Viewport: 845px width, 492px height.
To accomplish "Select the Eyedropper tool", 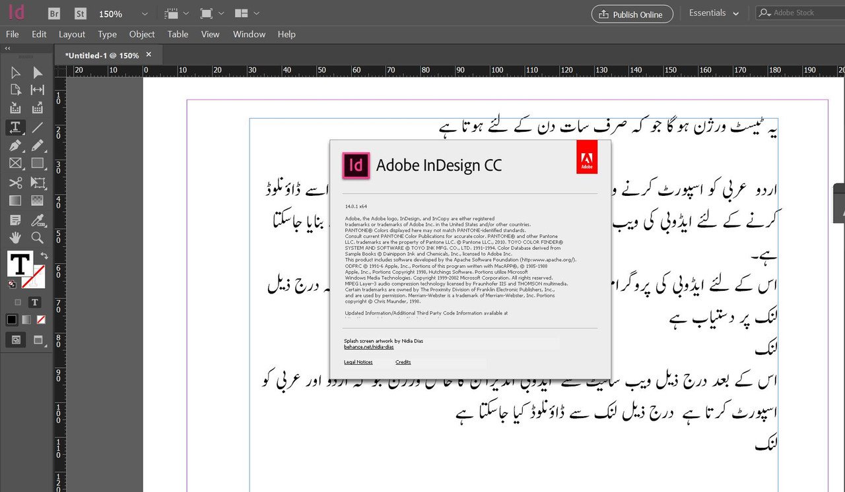I will [x=38, y=220].
